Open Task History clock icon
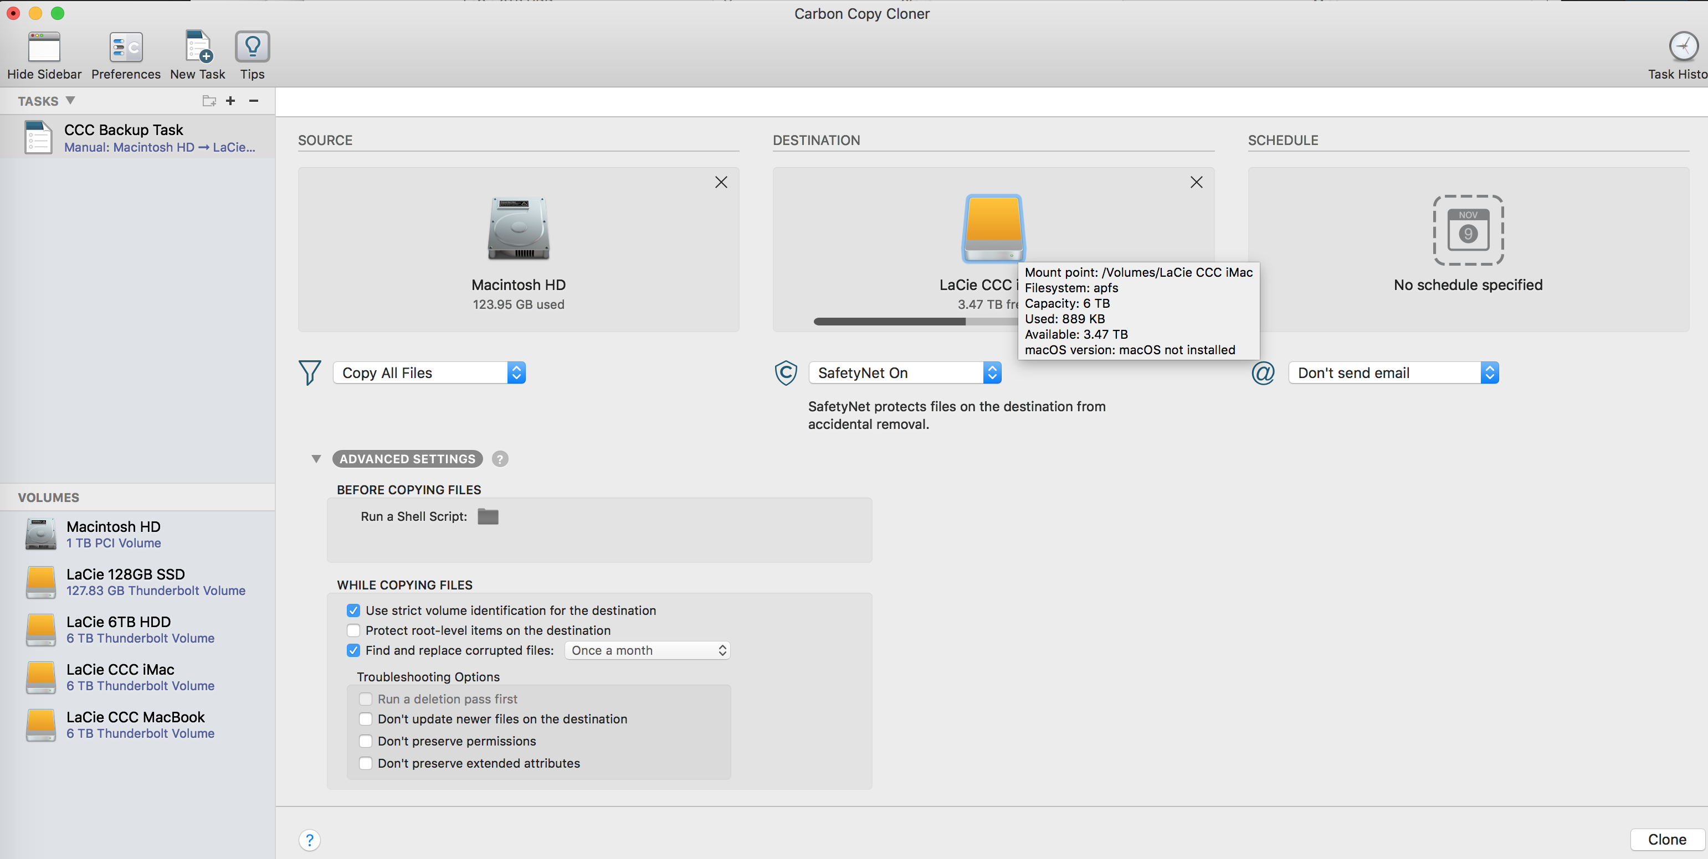 point(1683,46)
